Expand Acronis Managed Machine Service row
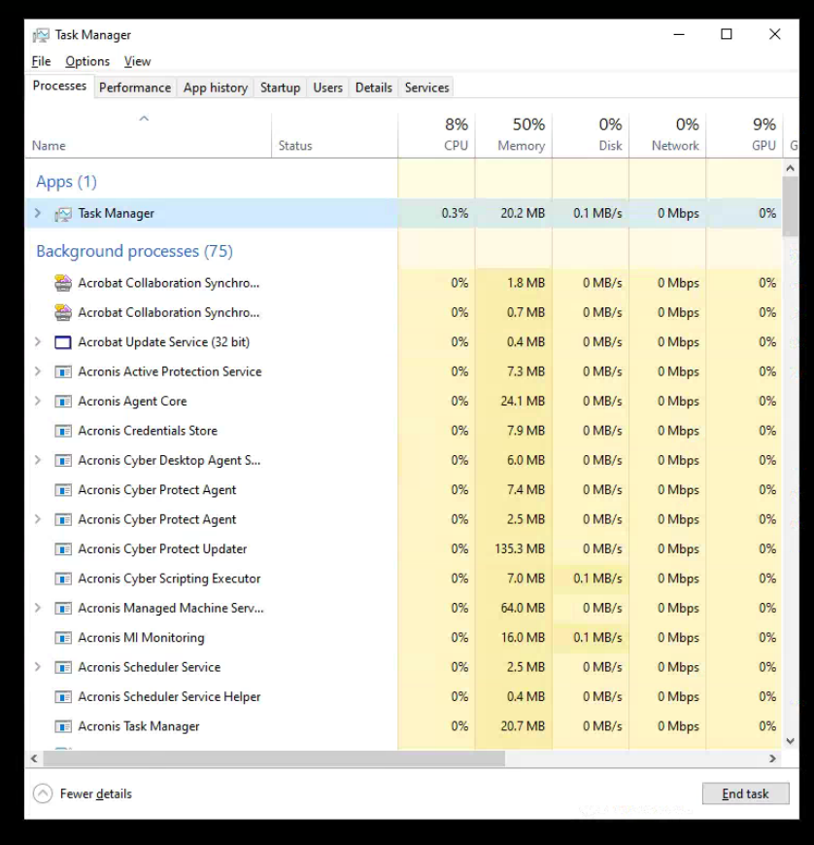Viewport: 814px width, 845px height. [38, 608]
